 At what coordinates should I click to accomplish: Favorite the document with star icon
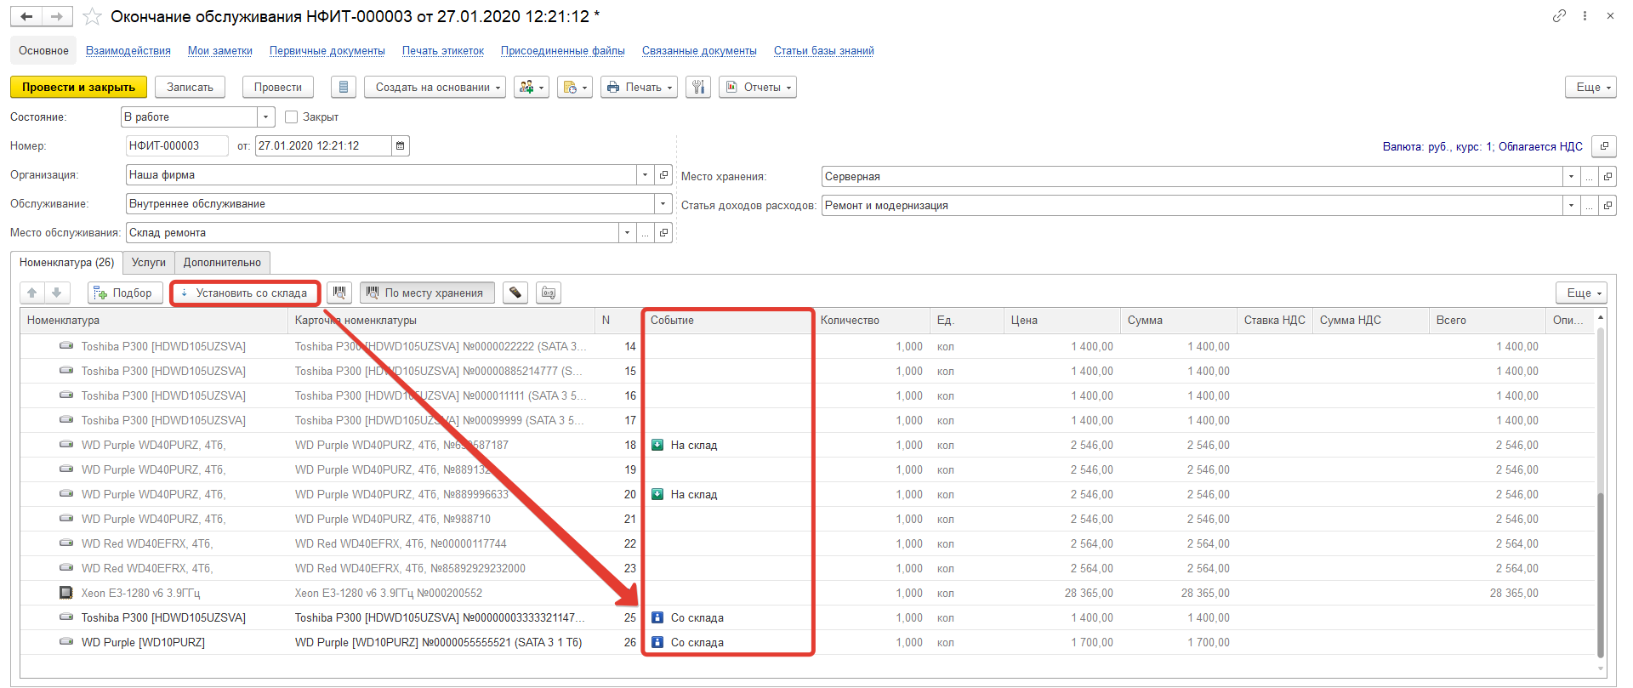coord(92,17)
